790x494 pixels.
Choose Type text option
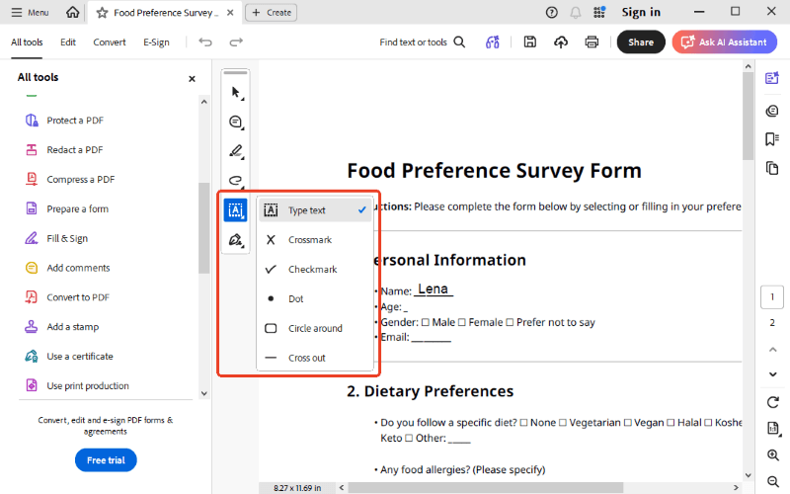pyautogui.click(x=315, y=210)
